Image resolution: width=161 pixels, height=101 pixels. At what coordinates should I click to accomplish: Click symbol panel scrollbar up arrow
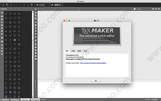pyautogui.click(x=33, y=12)
